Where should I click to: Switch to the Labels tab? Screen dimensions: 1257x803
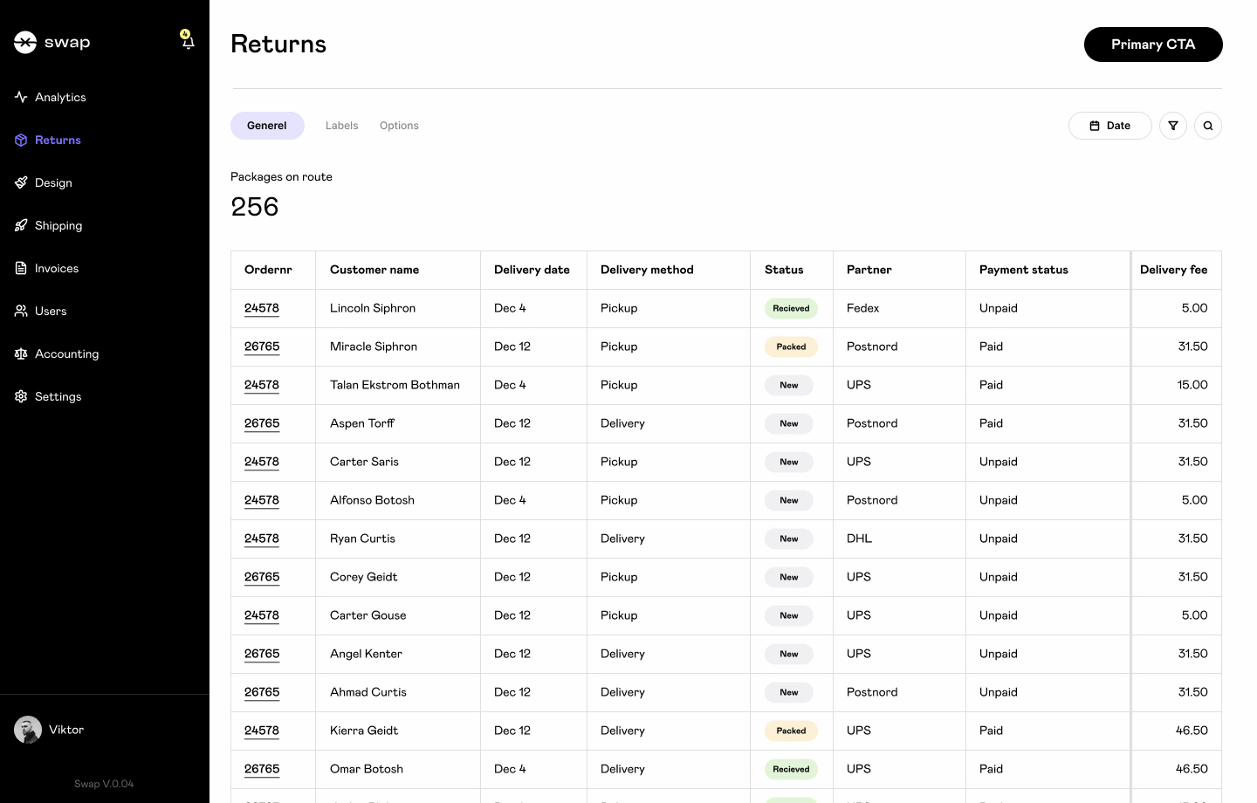341,125
